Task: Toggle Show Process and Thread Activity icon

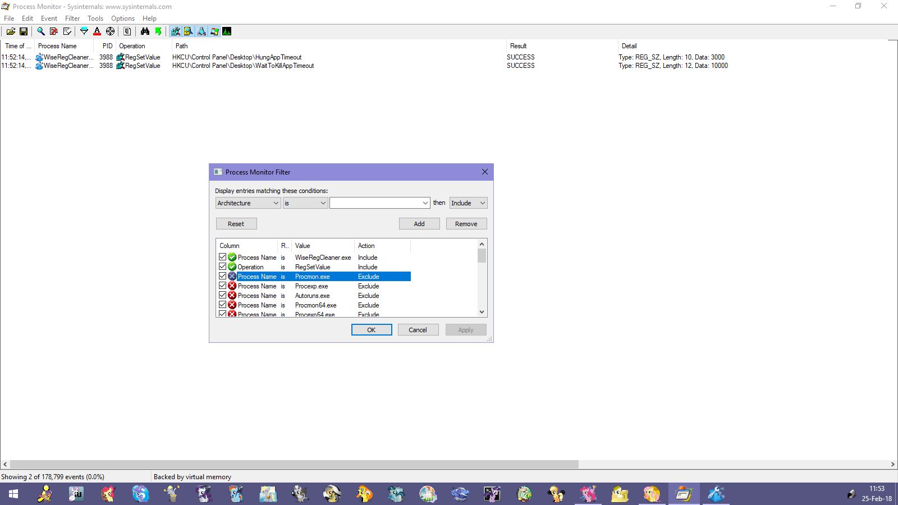Action: [x=214, y=31]
